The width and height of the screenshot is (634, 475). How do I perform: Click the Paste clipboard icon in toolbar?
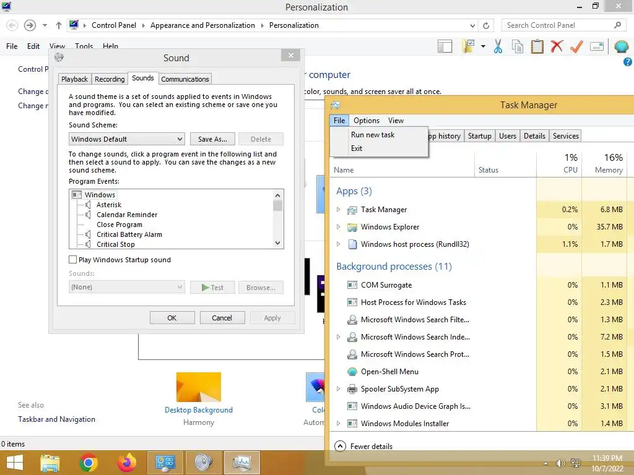point(537,46)
